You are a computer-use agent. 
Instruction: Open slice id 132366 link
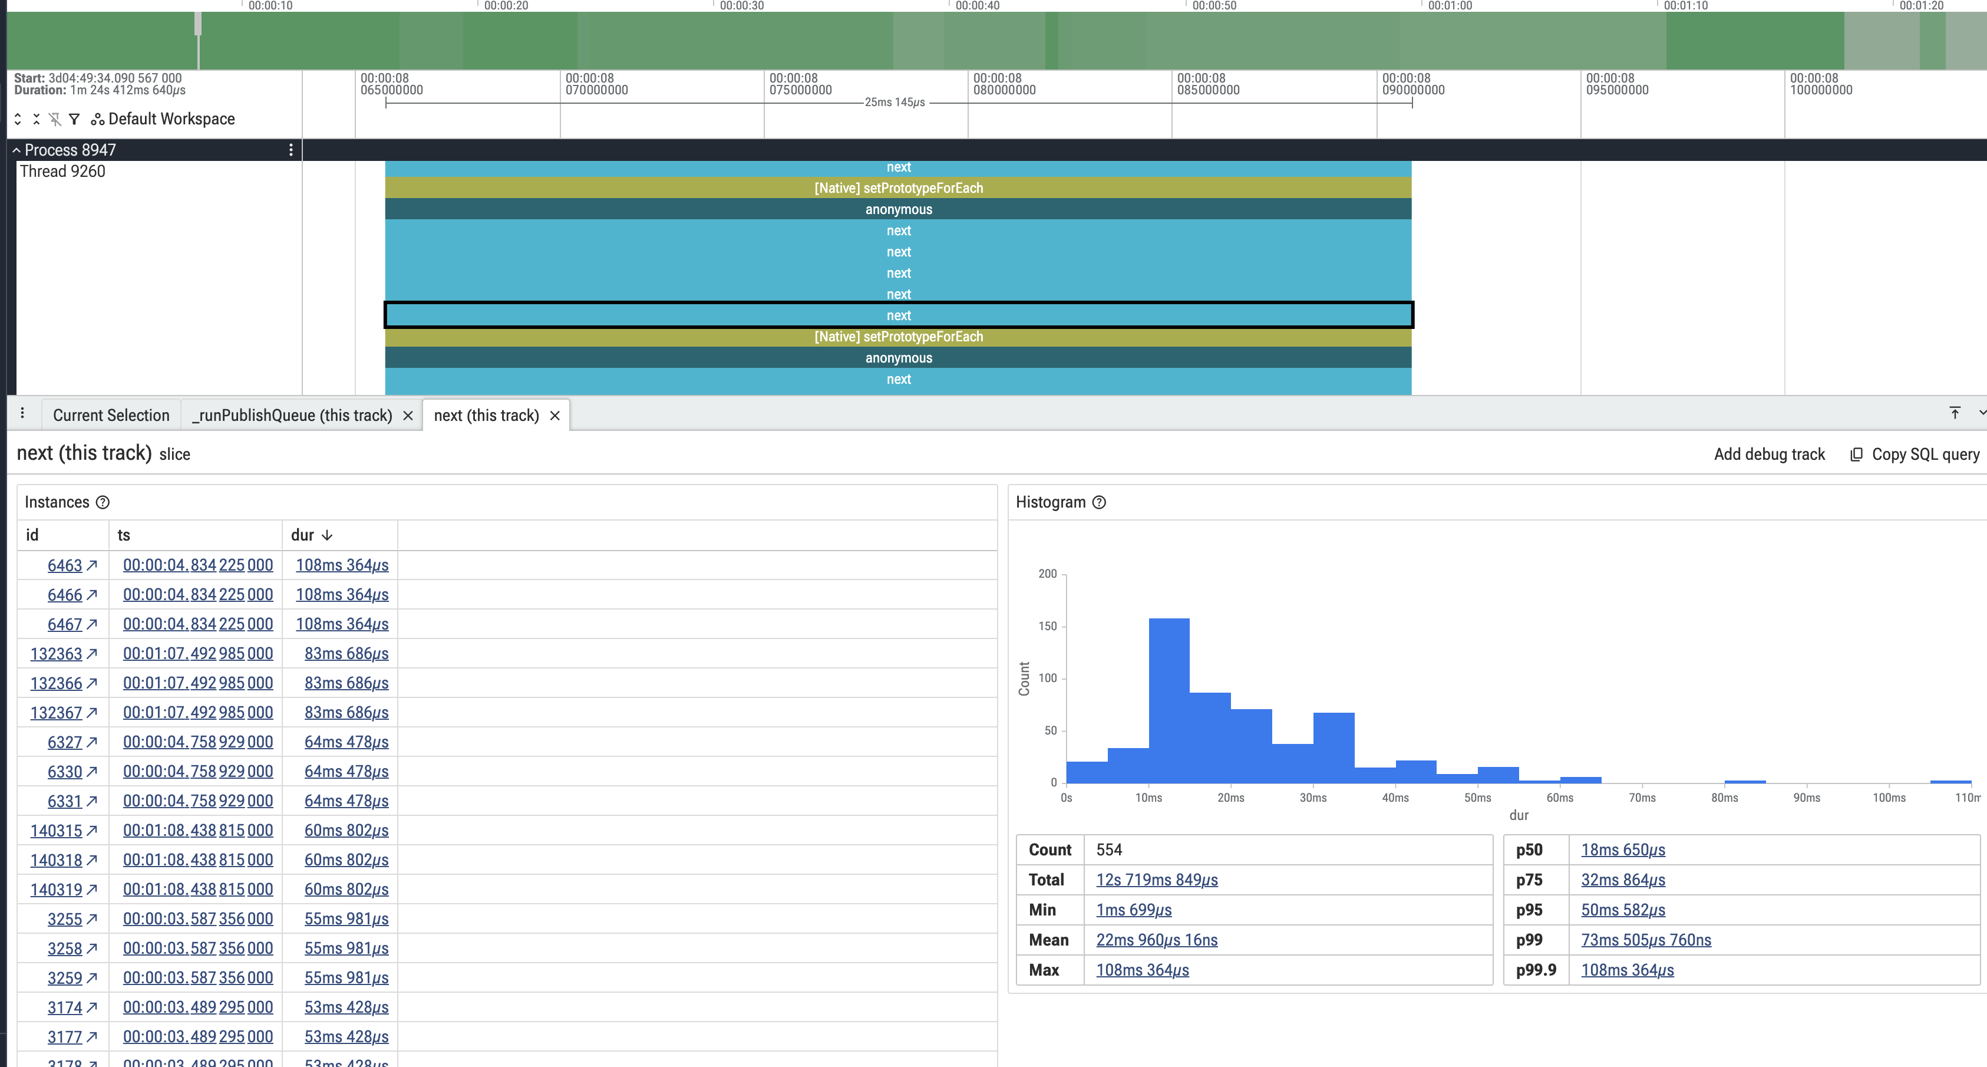click(57, 683)
